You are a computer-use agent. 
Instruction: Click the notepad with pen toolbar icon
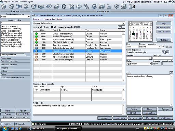[34, 6]
